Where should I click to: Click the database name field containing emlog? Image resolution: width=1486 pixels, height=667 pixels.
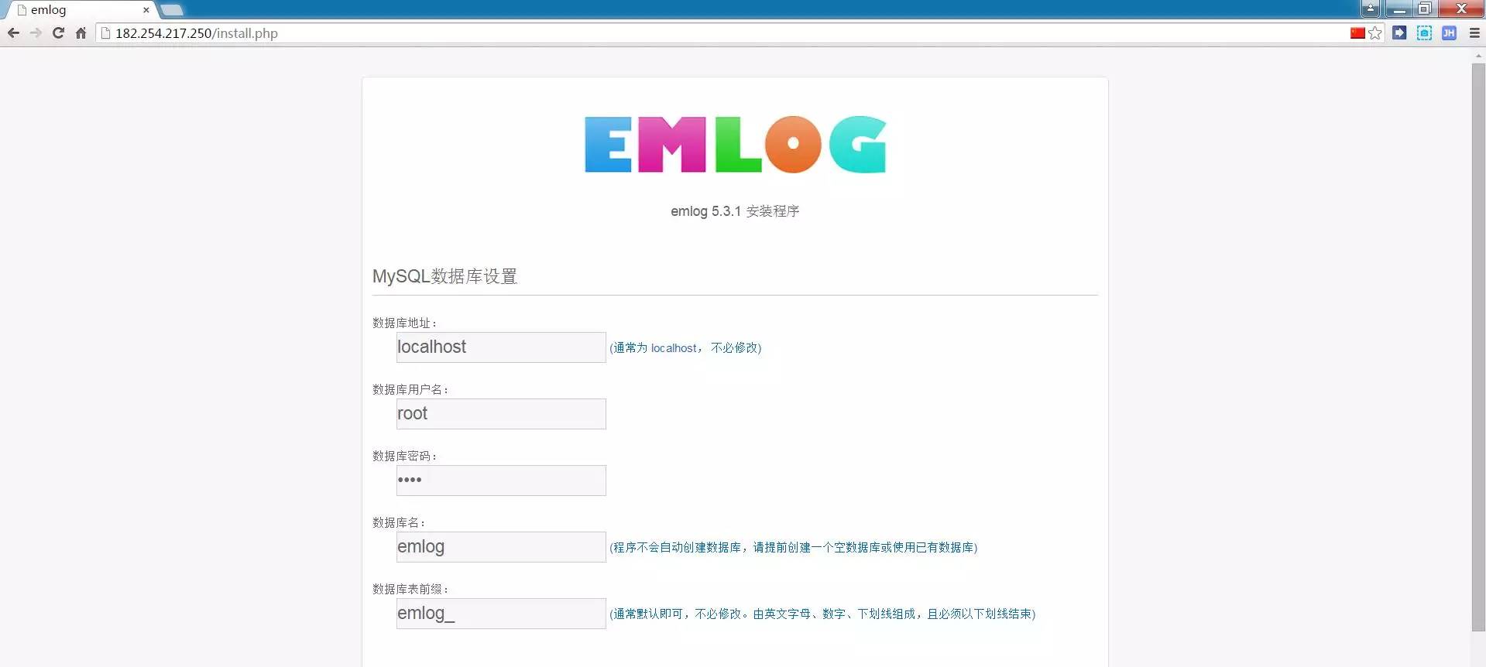click(x=501, y=547)
